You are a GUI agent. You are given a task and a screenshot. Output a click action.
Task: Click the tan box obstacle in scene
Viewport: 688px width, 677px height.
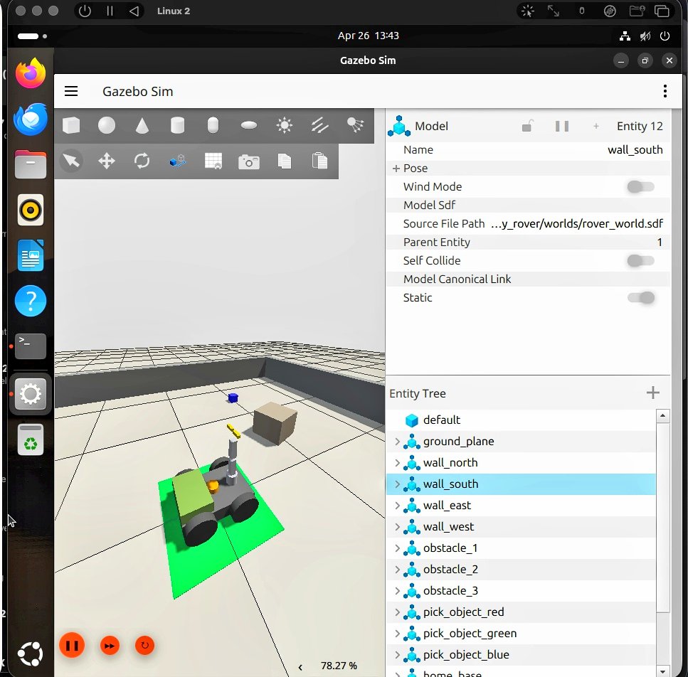275,422
